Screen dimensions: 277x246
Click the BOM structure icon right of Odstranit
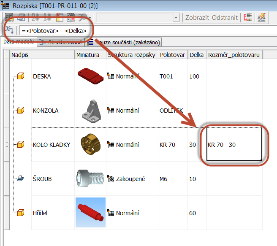pyautogui.click(x=248, y=18)
